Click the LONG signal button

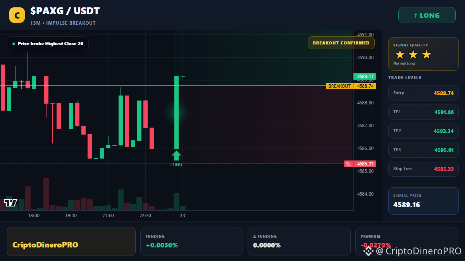click(427, 15)
